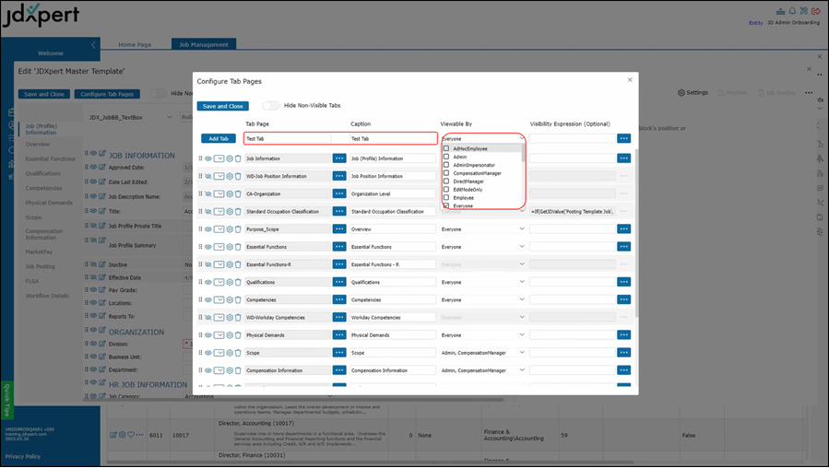Viewport: 829px width, 468px height.
Task: Open gear settings for Scope row
Action: coord(230,353)
